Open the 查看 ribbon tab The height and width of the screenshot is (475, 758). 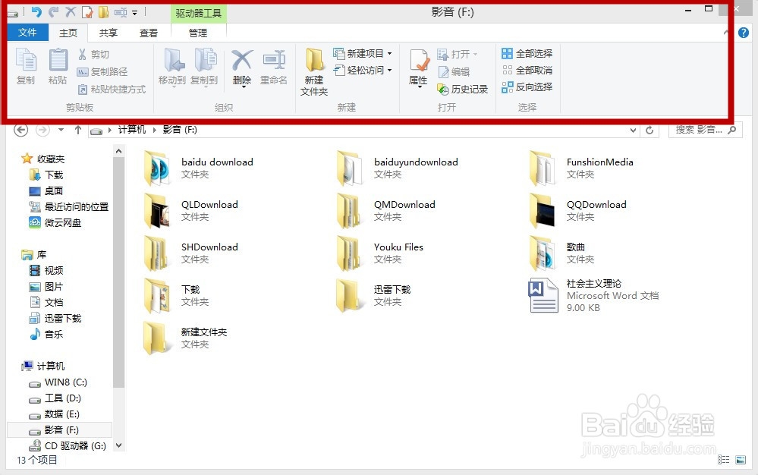point(149,33)
